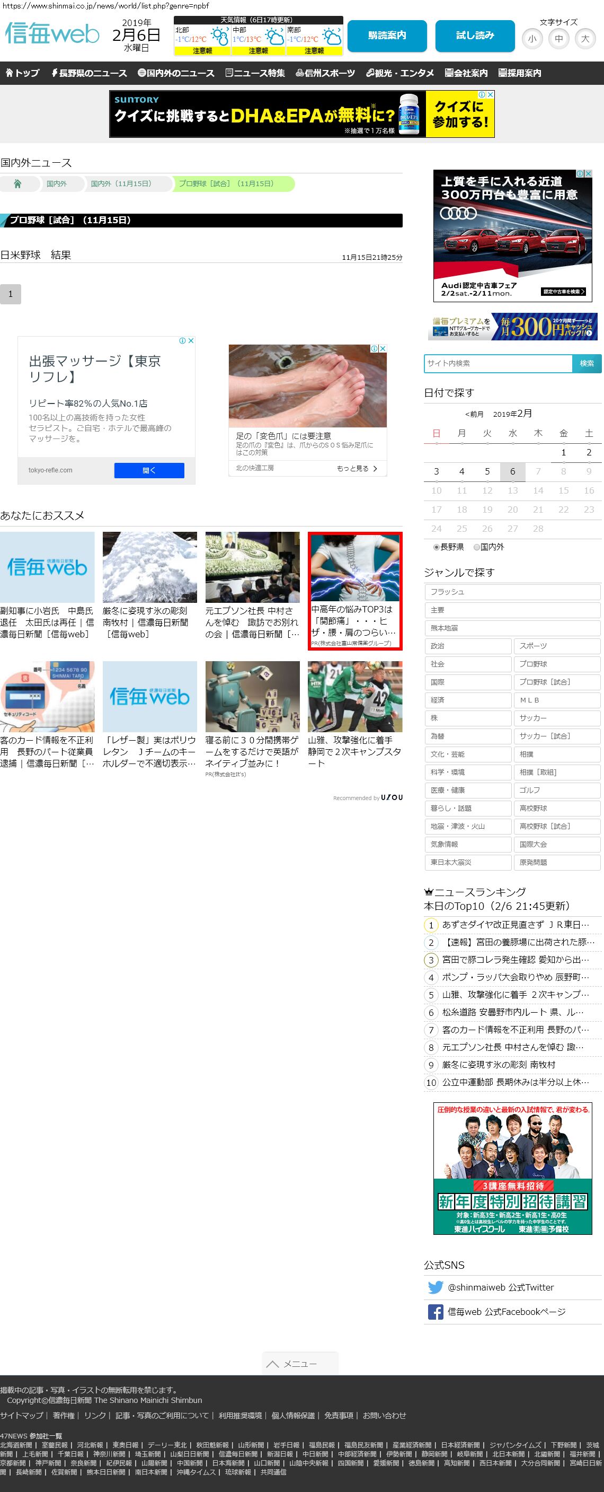
Task: Select the 国内外 radio button
Action: tap(477, 547)
